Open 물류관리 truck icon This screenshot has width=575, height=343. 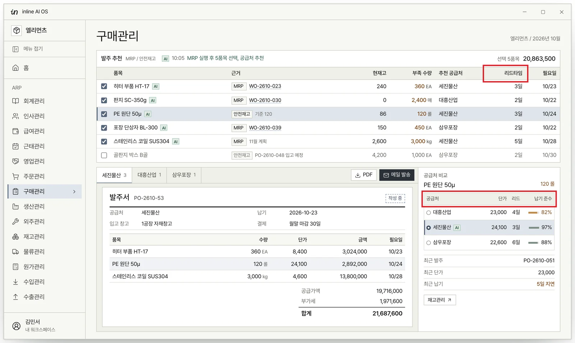tap(15, 252)
